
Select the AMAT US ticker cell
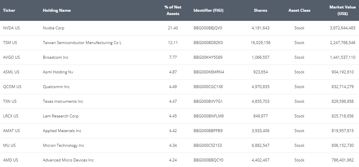click(11, 131)
